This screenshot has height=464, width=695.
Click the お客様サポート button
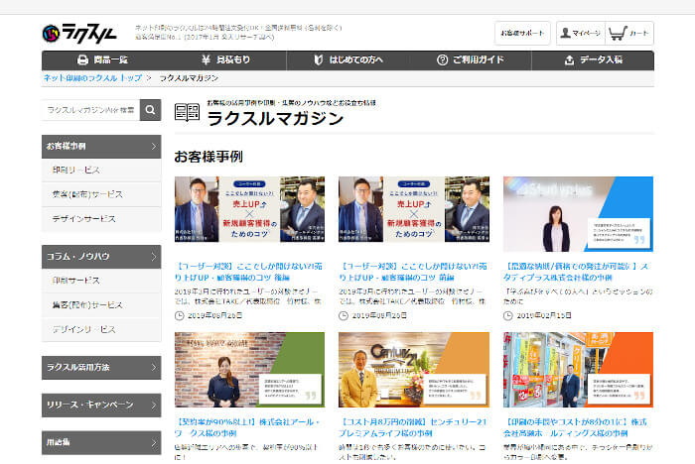tap(522, 33)
